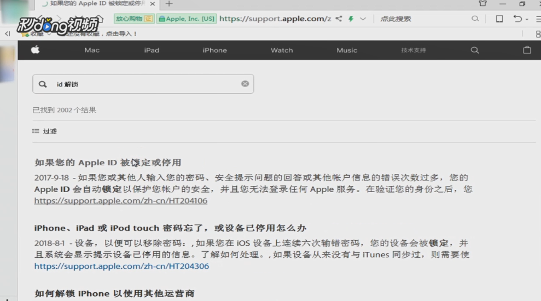Open result 如何解锁 iPhone 以使用其他运营商

[114, 294]
